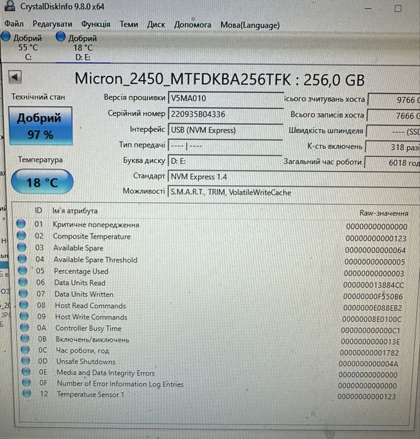420x439 pixels.
Task: Open the Редагувати menu
Action: tap(52, 24)
